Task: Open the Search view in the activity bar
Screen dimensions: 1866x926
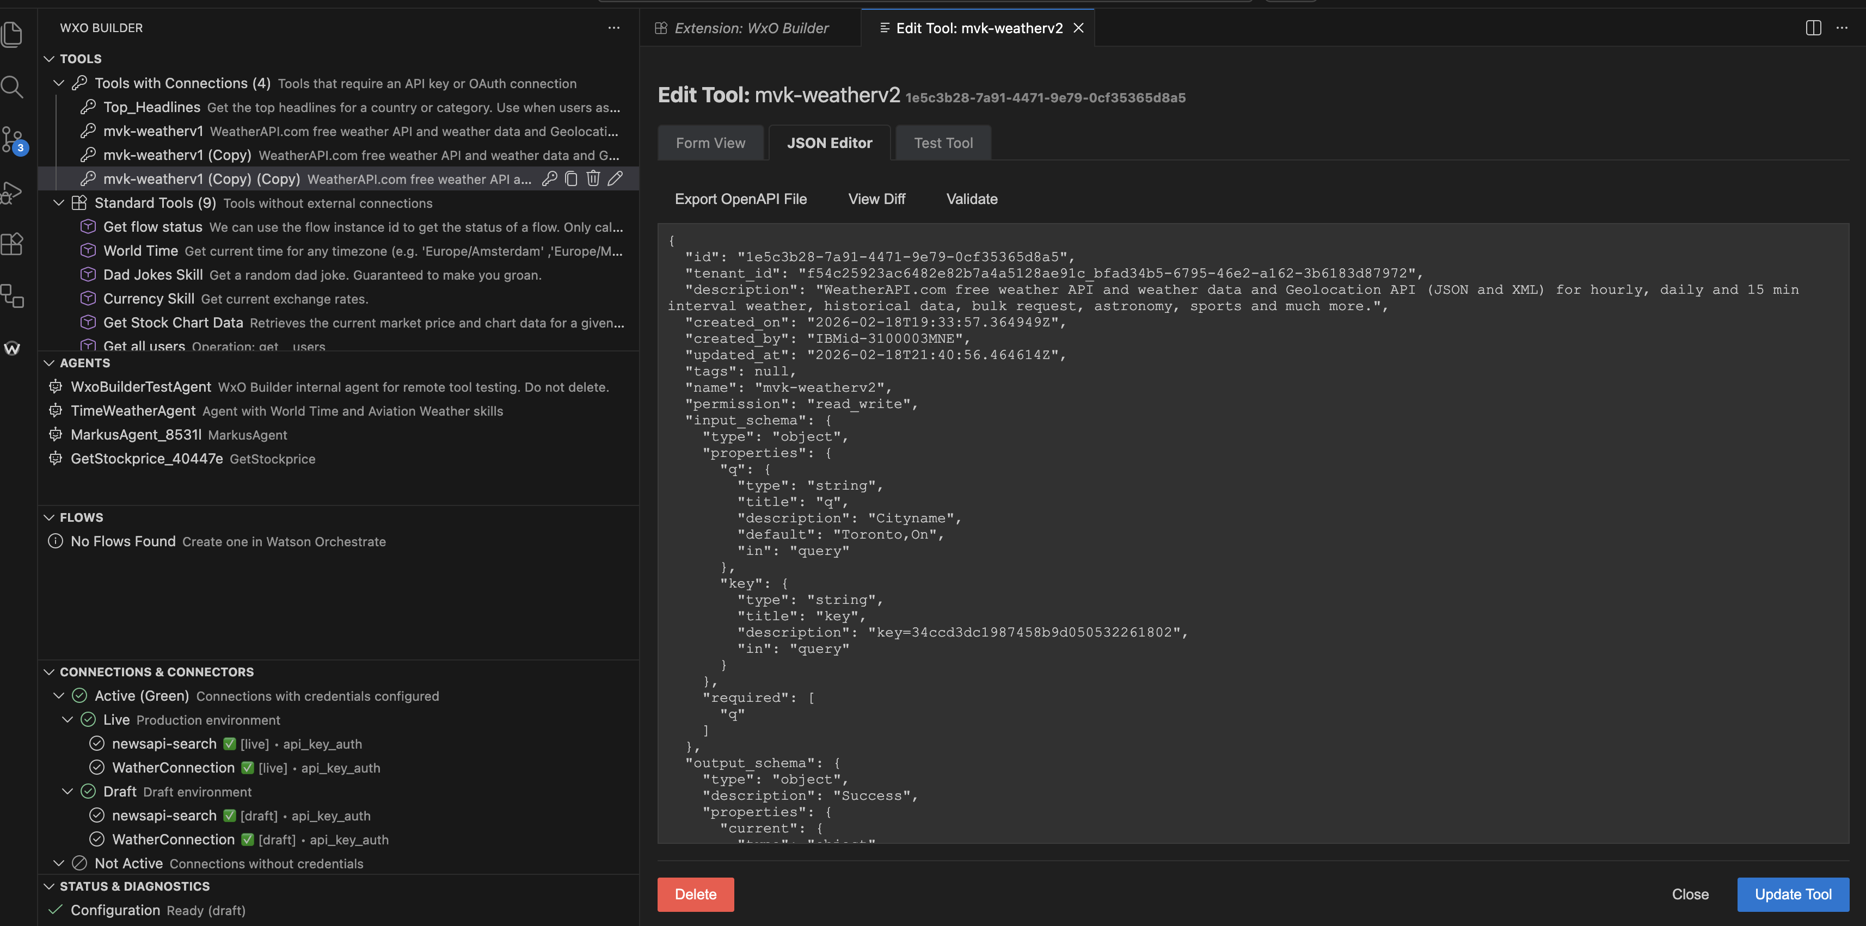Action: 13,87
